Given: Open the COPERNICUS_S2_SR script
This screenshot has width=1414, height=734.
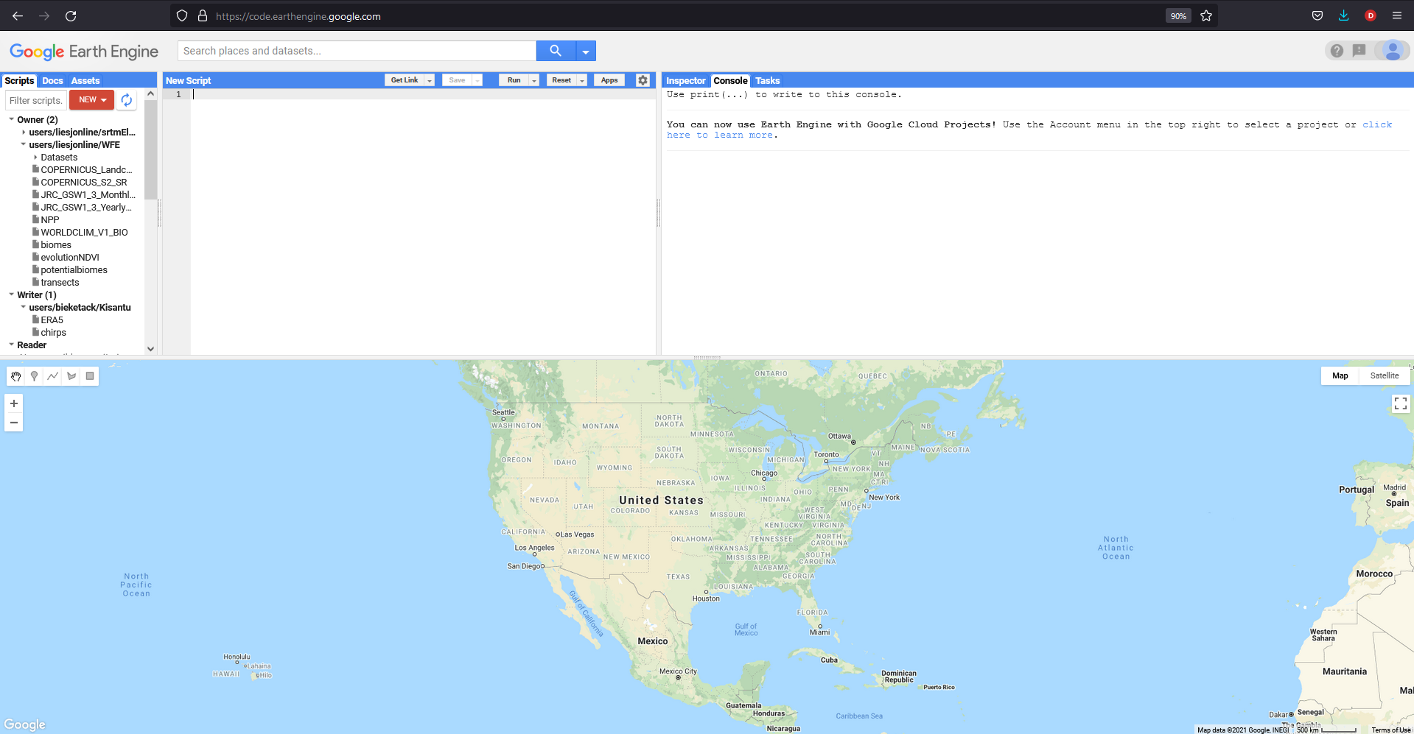Looking at the screenshot, I should [x=83, y=183].
